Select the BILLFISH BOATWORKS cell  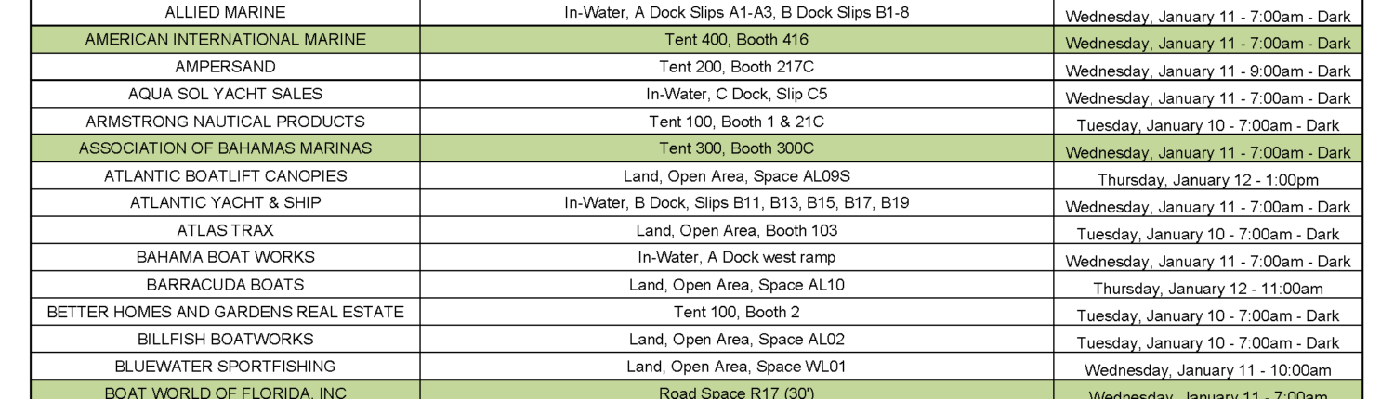point(225,339)
